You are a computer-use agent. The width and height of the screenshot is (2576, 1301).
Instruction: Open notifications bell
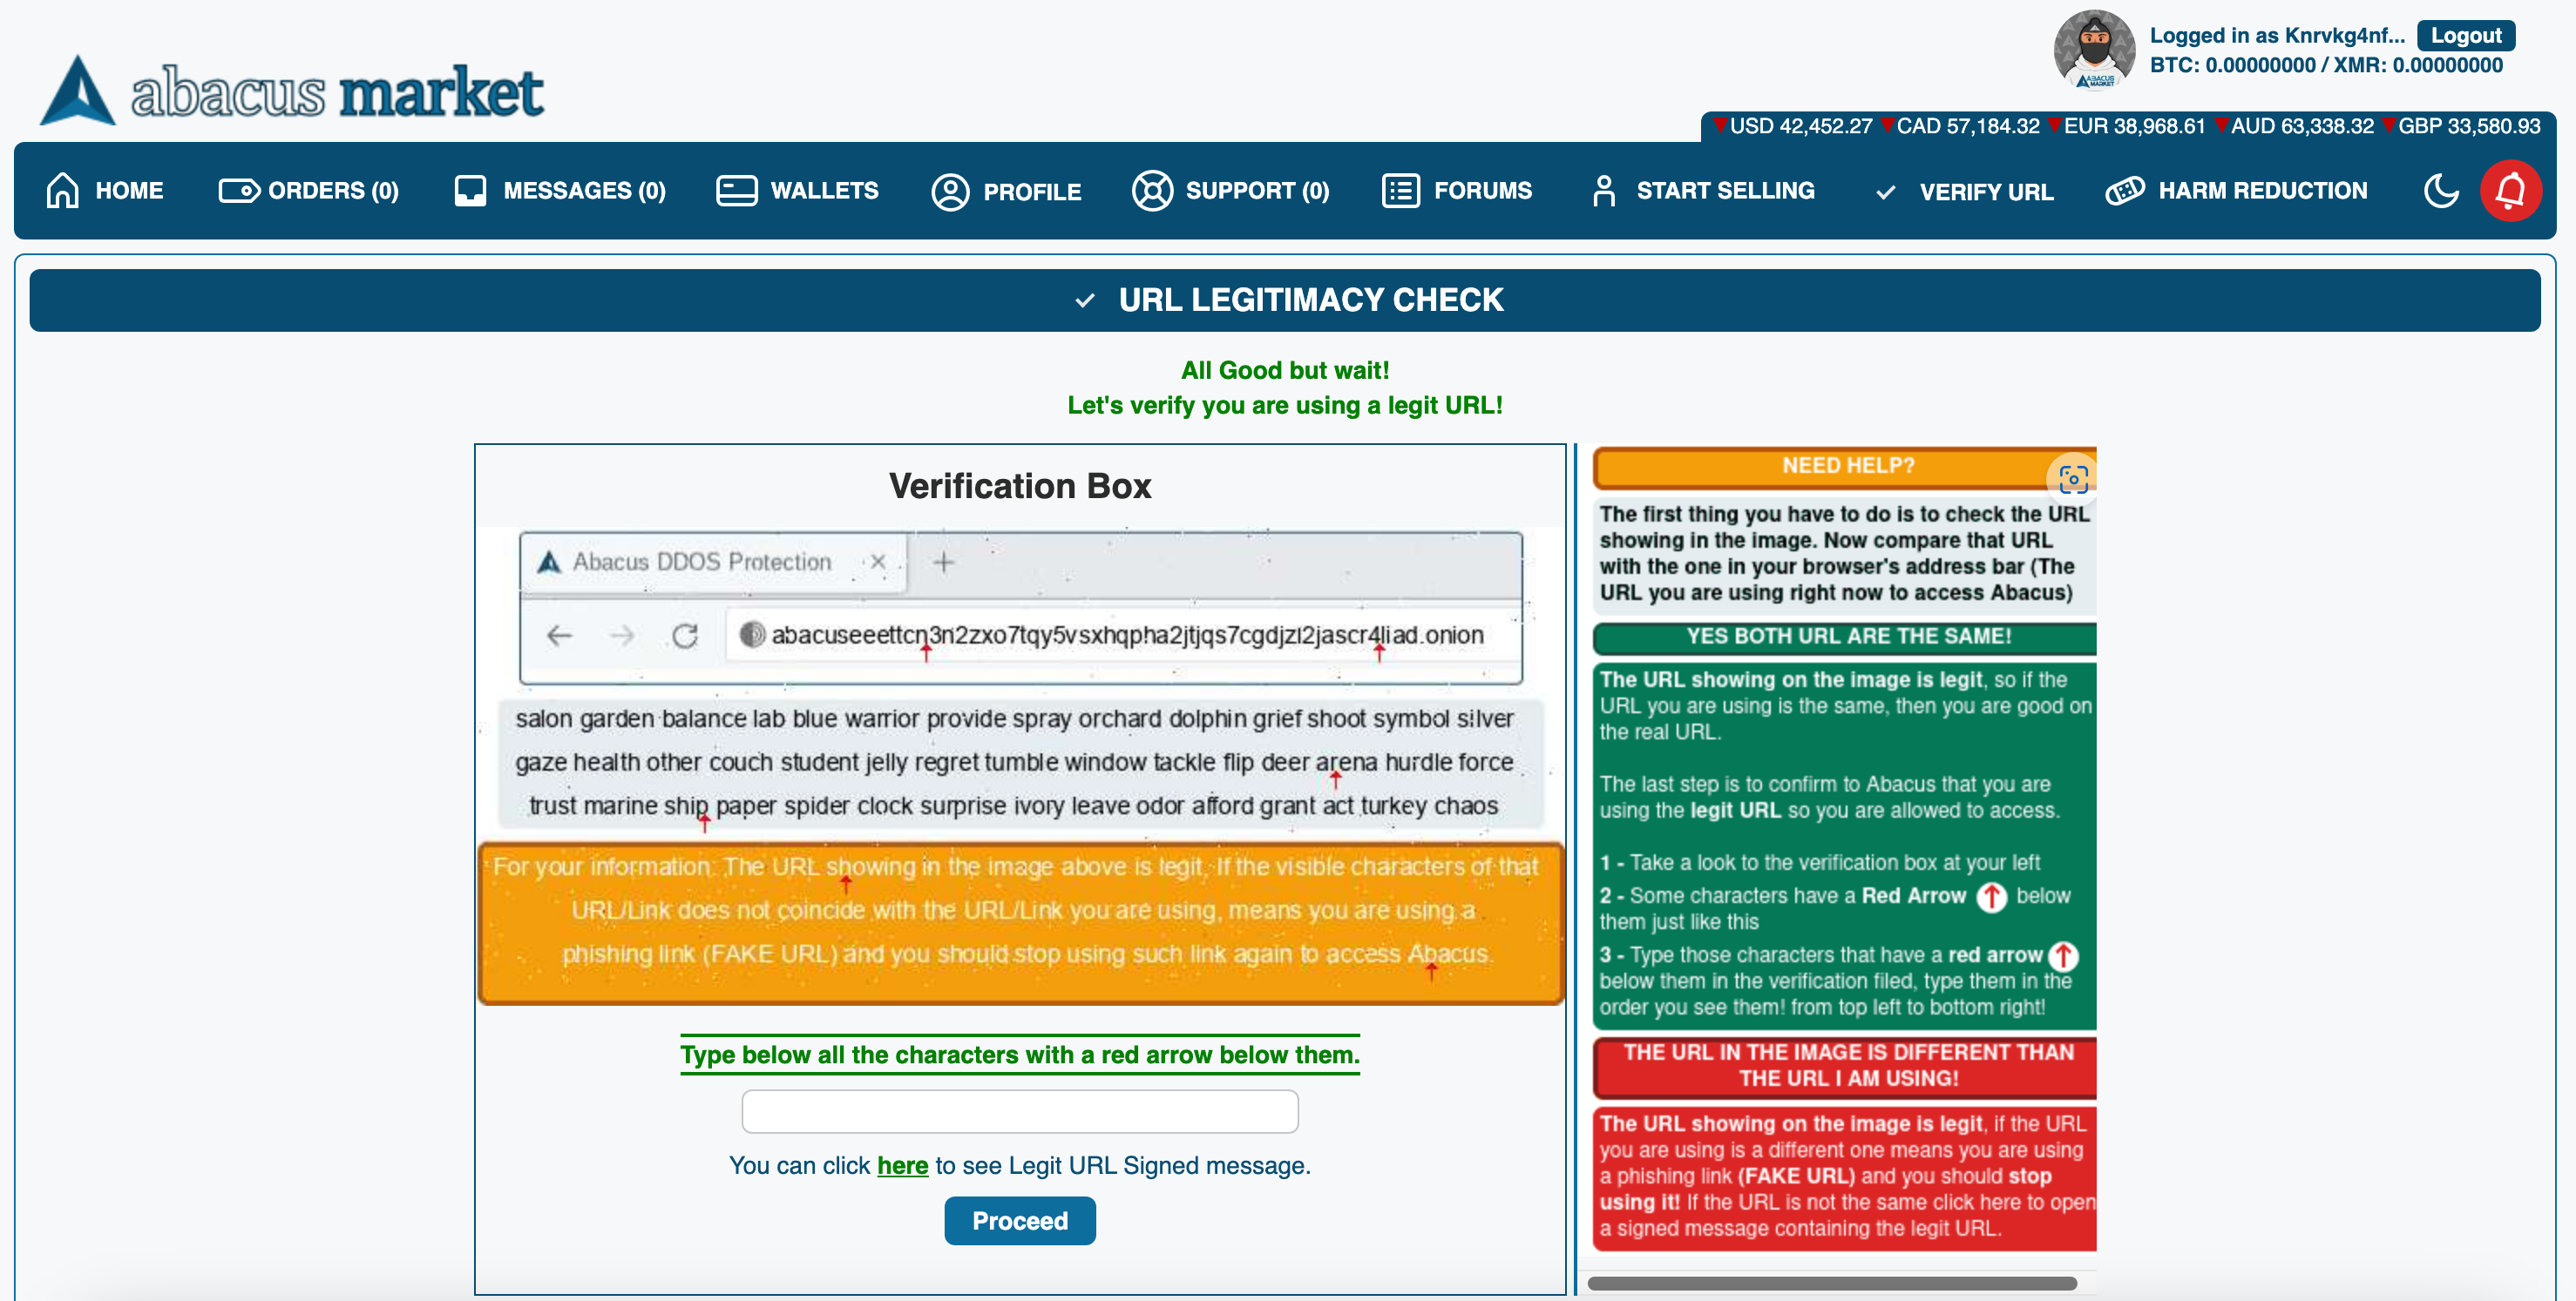[x=2510, y=190]
